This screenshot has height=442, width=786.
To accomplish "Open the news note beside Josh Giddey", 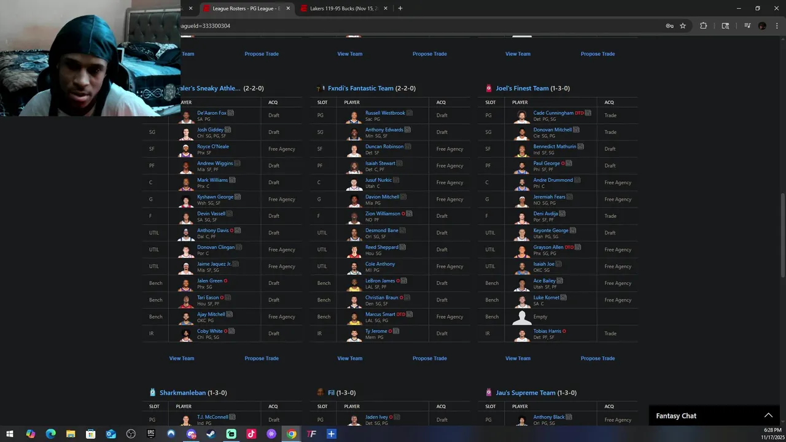I will pyautogui.click(x=228, y=130).
